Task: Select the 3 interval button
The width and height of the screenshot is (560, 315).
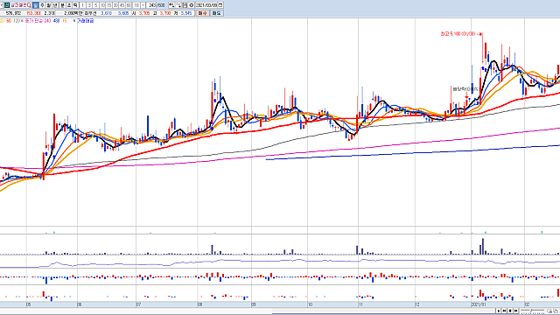Action: (x=89, y=5)
